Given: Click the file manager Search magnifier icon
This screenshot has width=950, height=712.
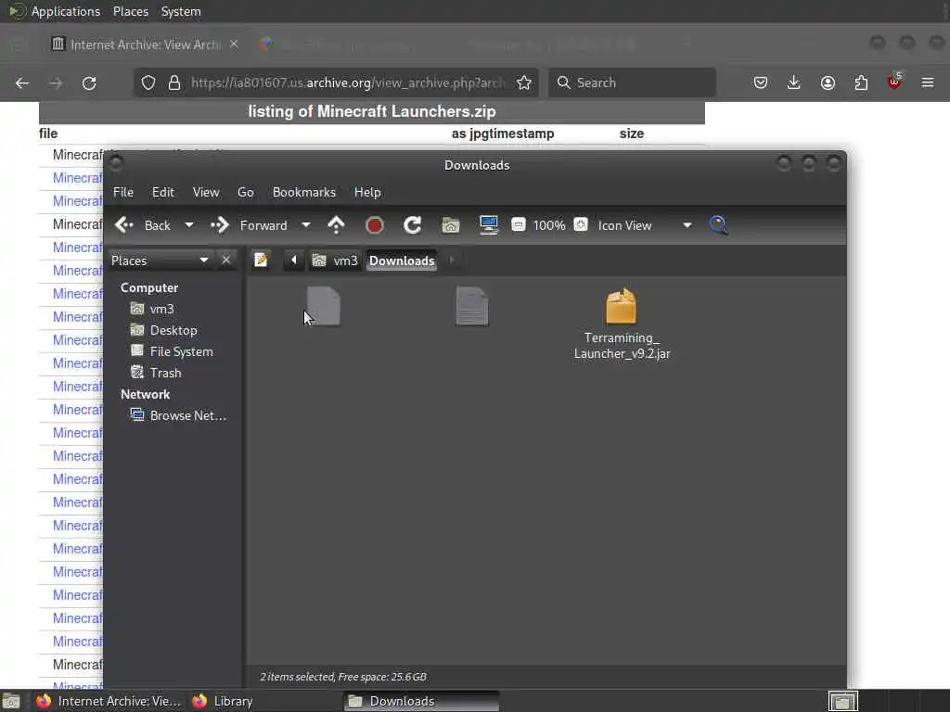Looking at the screenshot, I should pyautogui.click(x=719, y=225).
